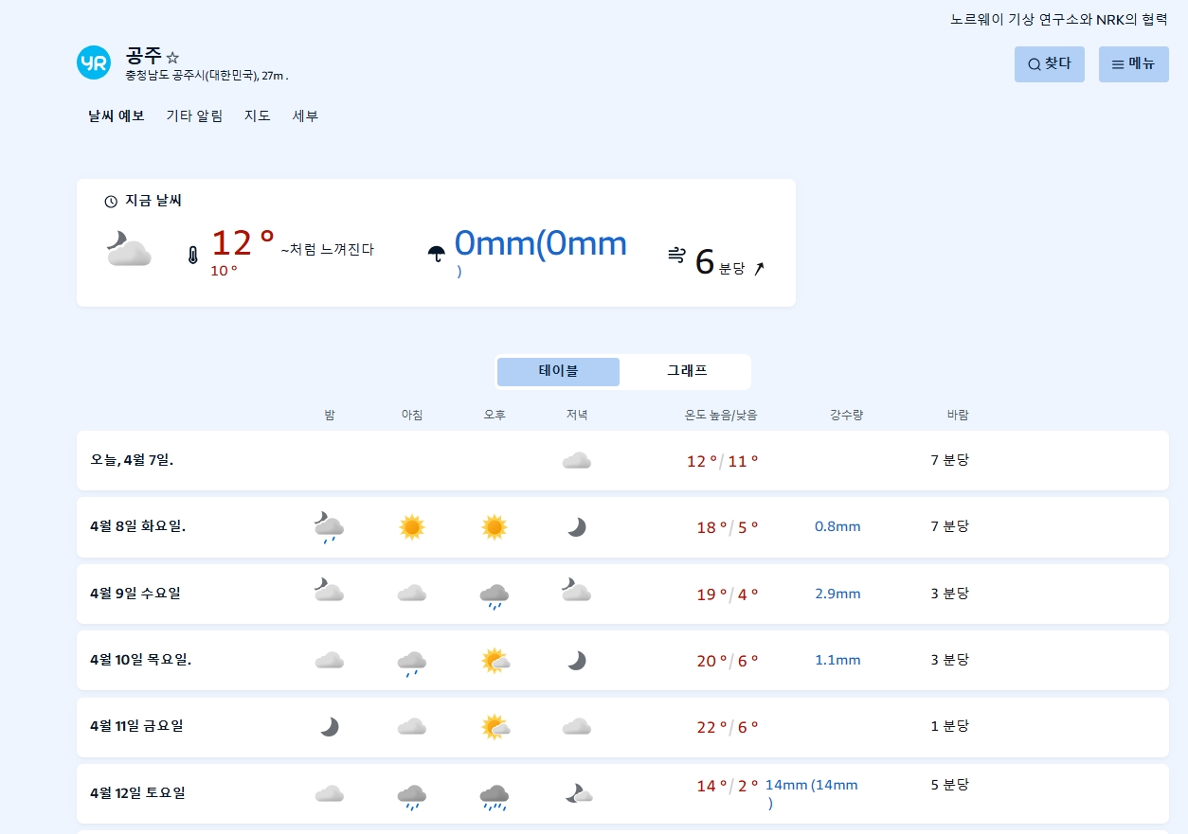This screenshot has width=1188, height=834.
Task: Click the 2.9mm precipitation value
Action: click(837, 594)
